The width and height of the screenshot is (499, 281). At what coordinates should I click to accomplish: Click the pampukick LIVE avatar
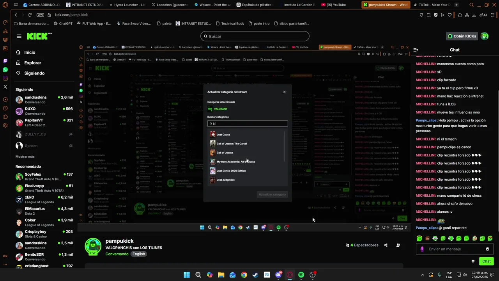coord(93,247)
